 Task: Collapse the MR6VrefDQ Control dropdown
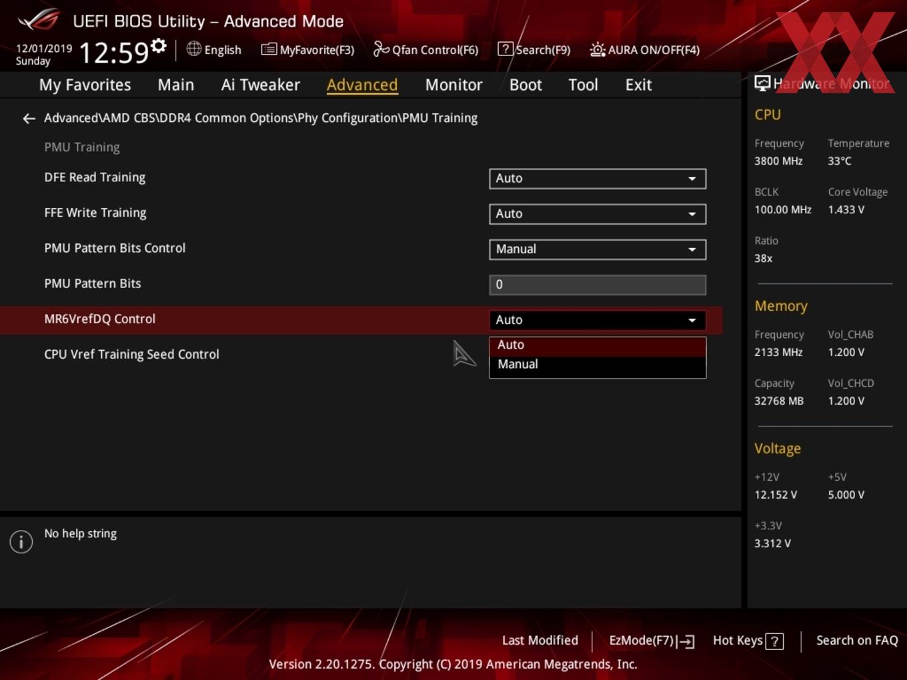click(x=598, y=320)
